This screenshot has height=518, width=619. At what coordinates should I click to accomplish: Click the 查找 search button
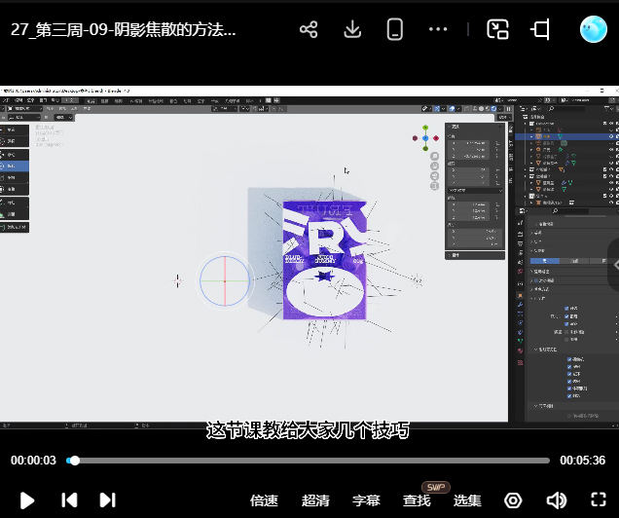[x=417, y=500]
